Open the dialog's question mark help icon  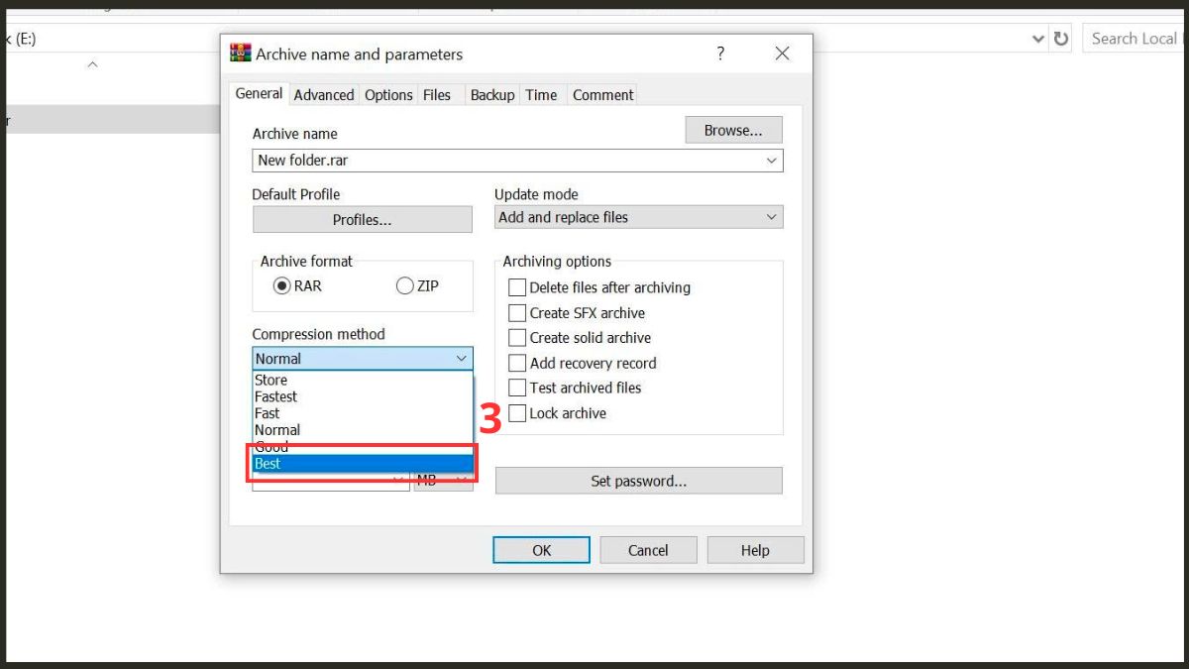720,54
